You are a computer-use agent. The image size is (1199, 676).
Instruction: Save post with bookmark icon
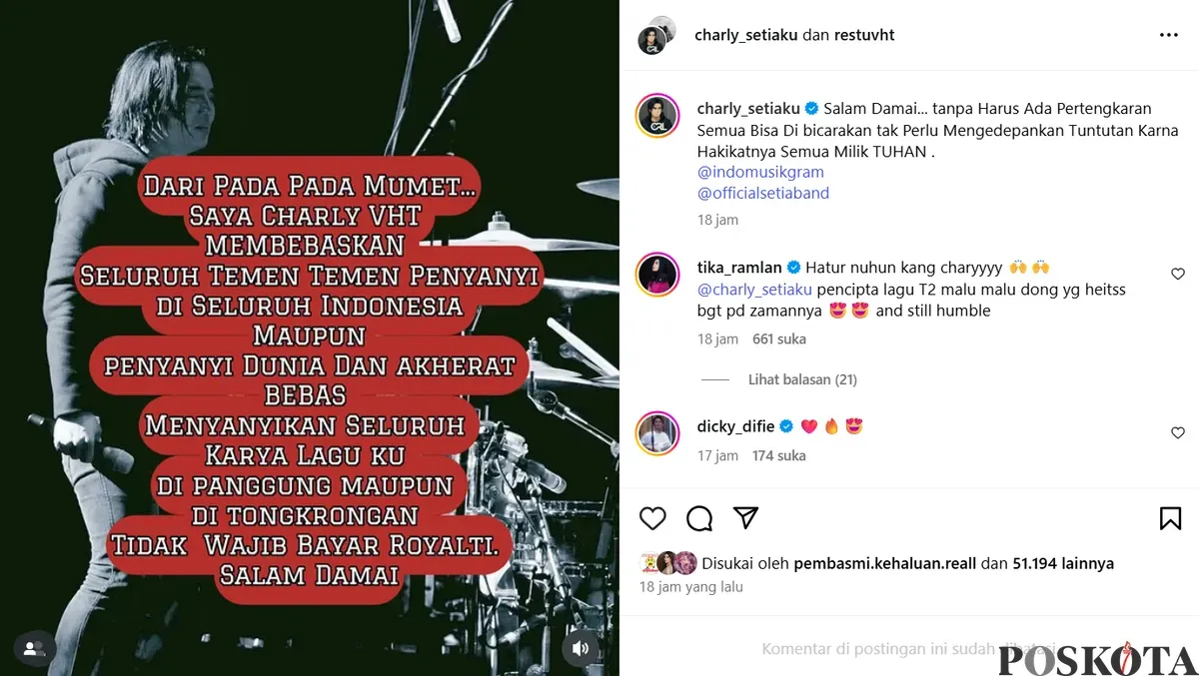coord(1170,518)
